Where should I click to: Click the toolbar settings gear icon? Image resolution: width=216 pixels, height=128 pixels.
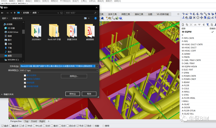[x=178, y=14]
